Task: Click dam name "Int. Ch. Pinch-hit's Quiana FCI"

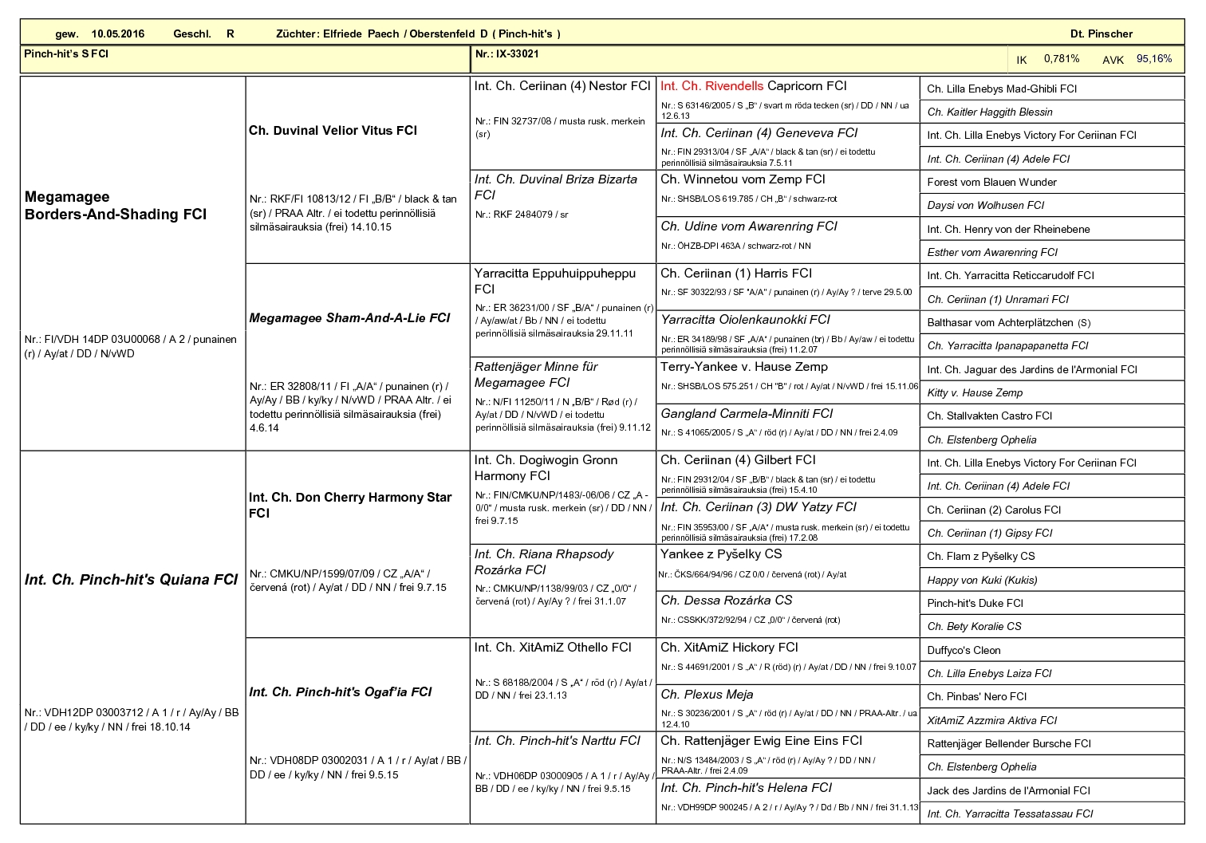Action: point(132,580)
